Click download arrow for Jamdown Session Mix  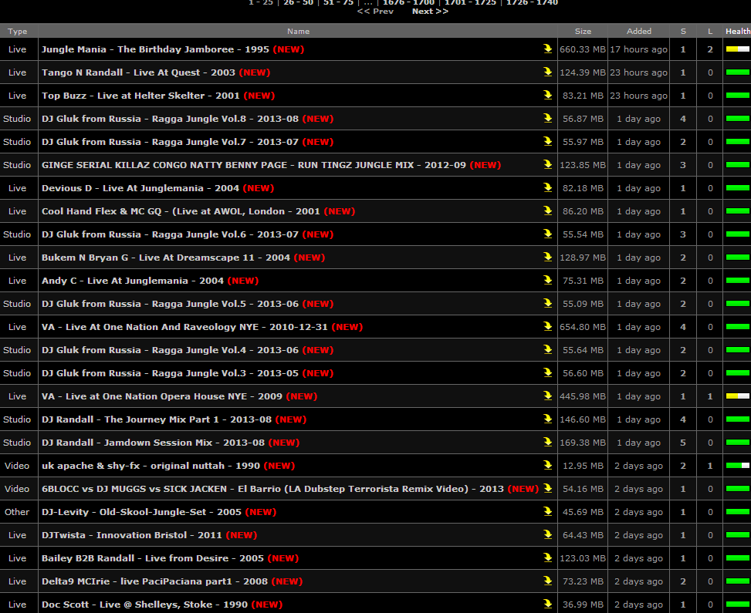coord(547,442)
